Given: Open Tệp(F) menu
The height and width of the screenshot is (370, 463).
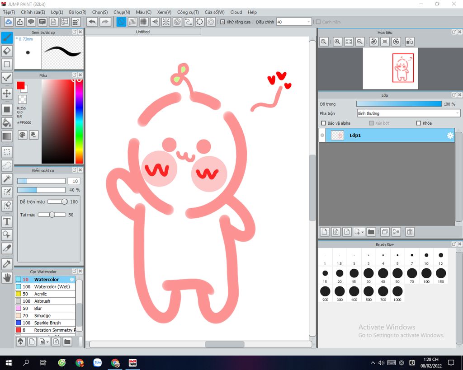Looking at the screenshot, I should point(9,12).
